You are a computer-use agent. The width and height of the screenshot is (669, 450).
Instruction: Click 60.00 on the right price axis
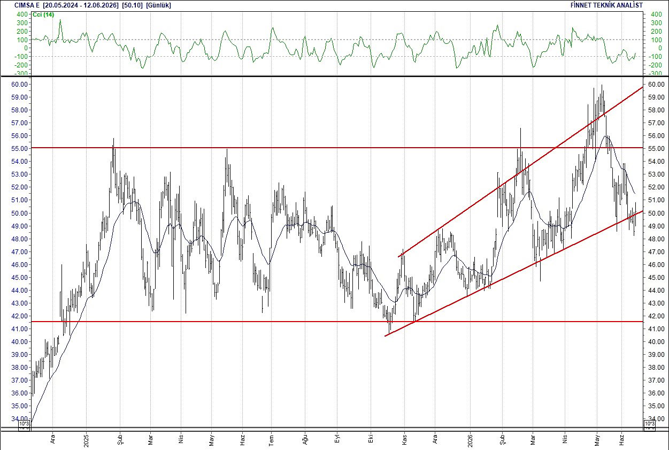[656, 85]
